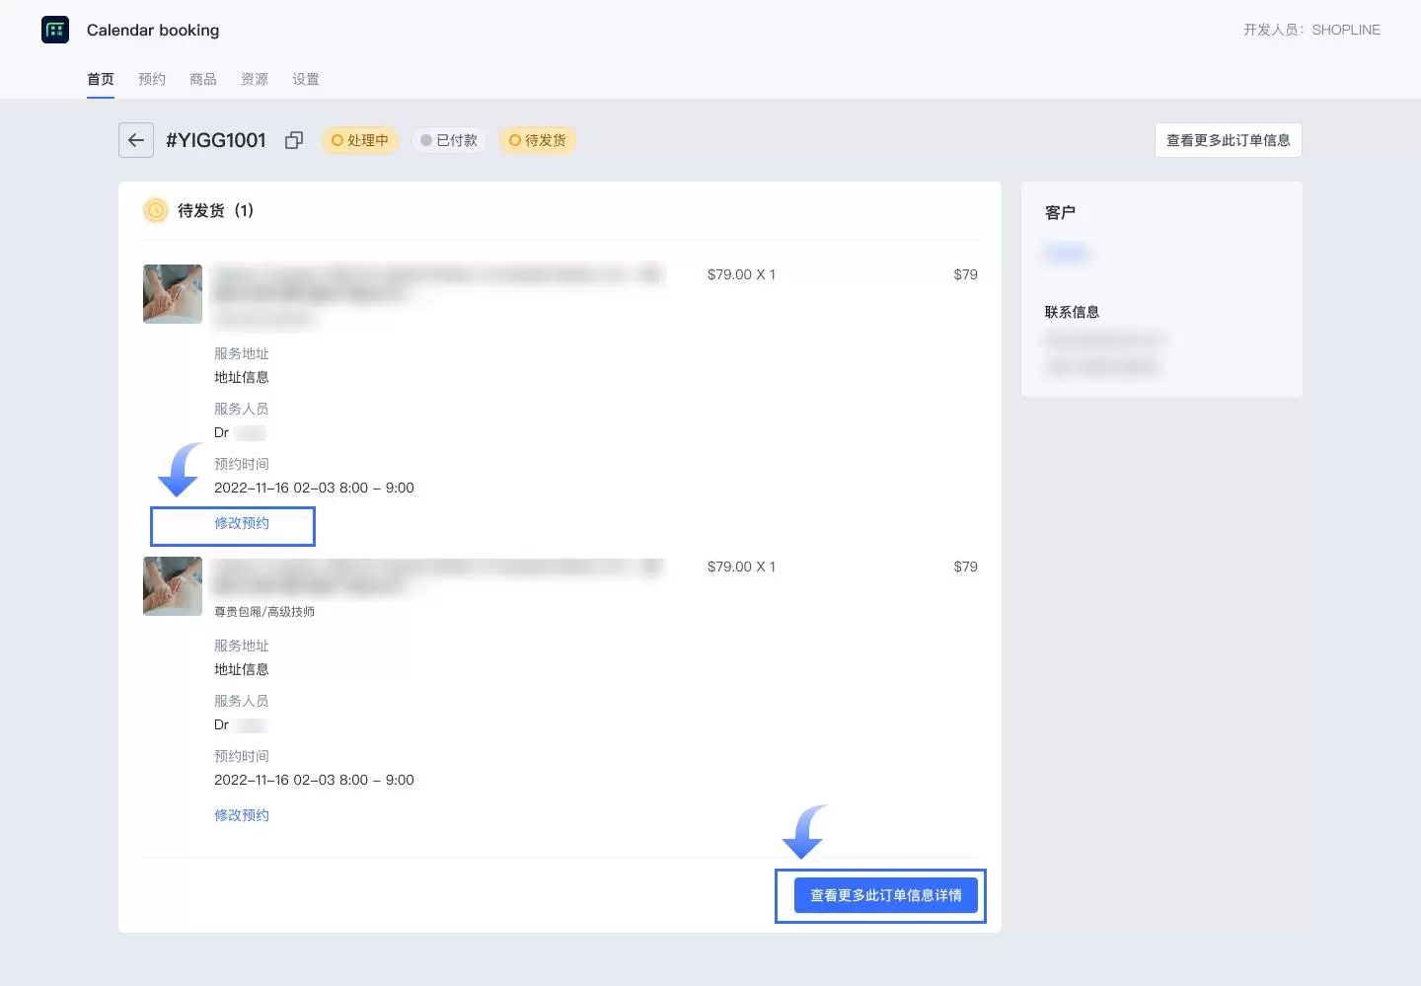Open the 商品 tab
This screenshot has width=1421, height=986.
point(203,79)
